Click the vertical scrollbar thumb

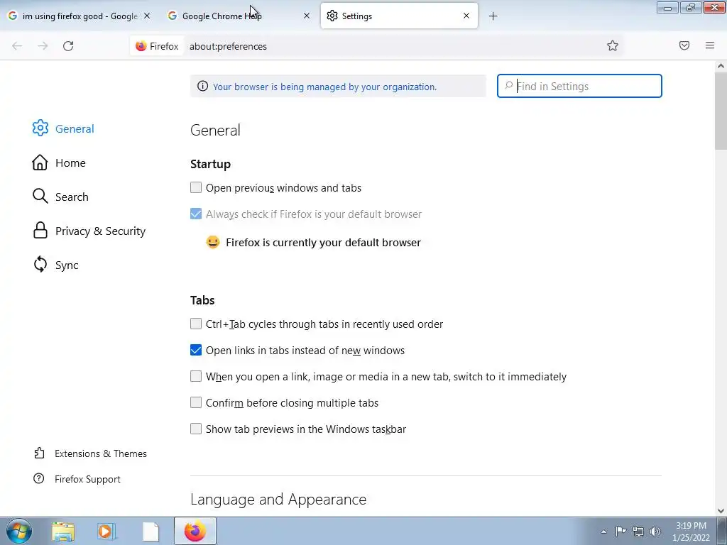tap(721, 111)
